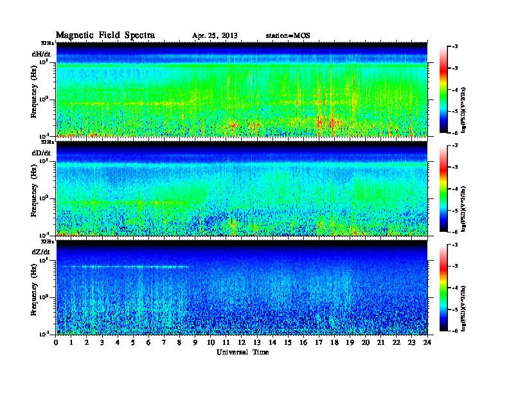Click the time axis tick label '18'
509x393 pixels.
pos(334,343)
